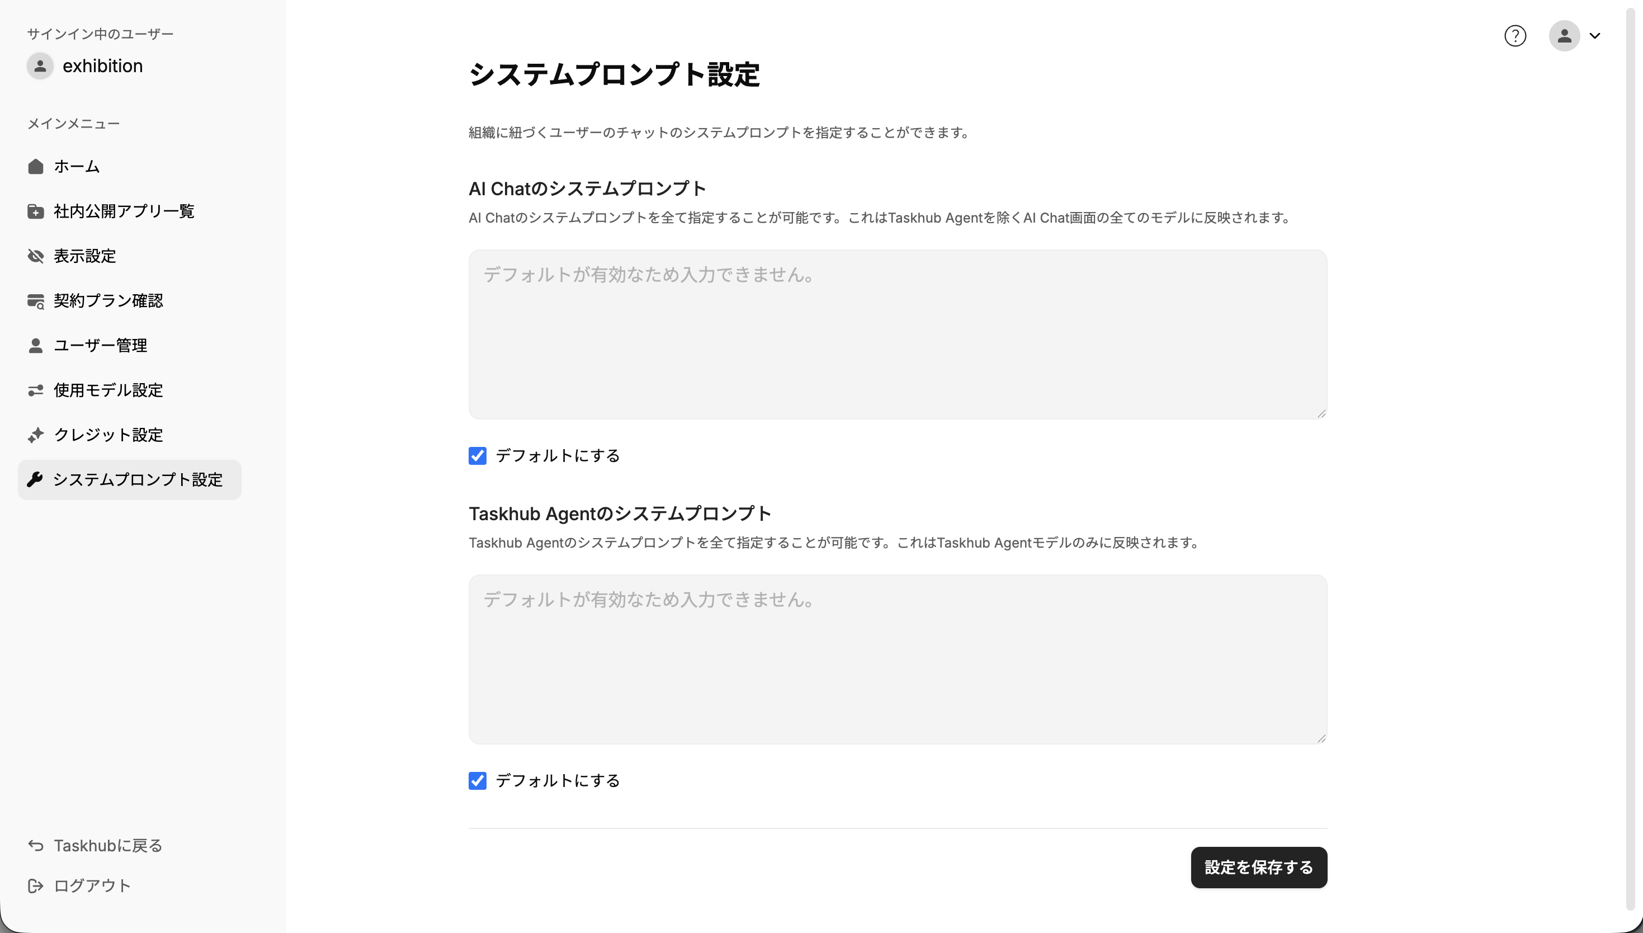Click the 使用モデル設定 sliders icon
The height and width of the screenshot is (933, 1643).
(x=36, y=390)
